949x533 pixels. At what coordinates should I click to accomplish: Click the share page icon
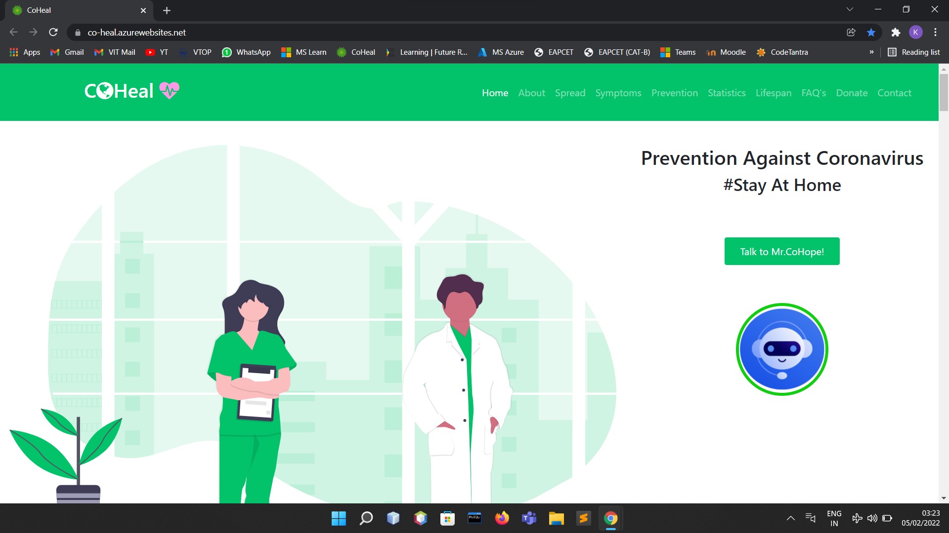[851, 33]
